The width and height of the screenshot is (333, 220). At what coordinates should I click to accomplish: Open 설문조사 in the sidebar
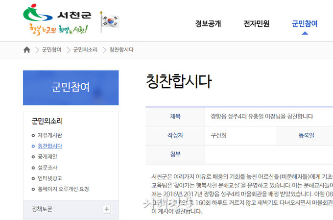tap(48, 168)
